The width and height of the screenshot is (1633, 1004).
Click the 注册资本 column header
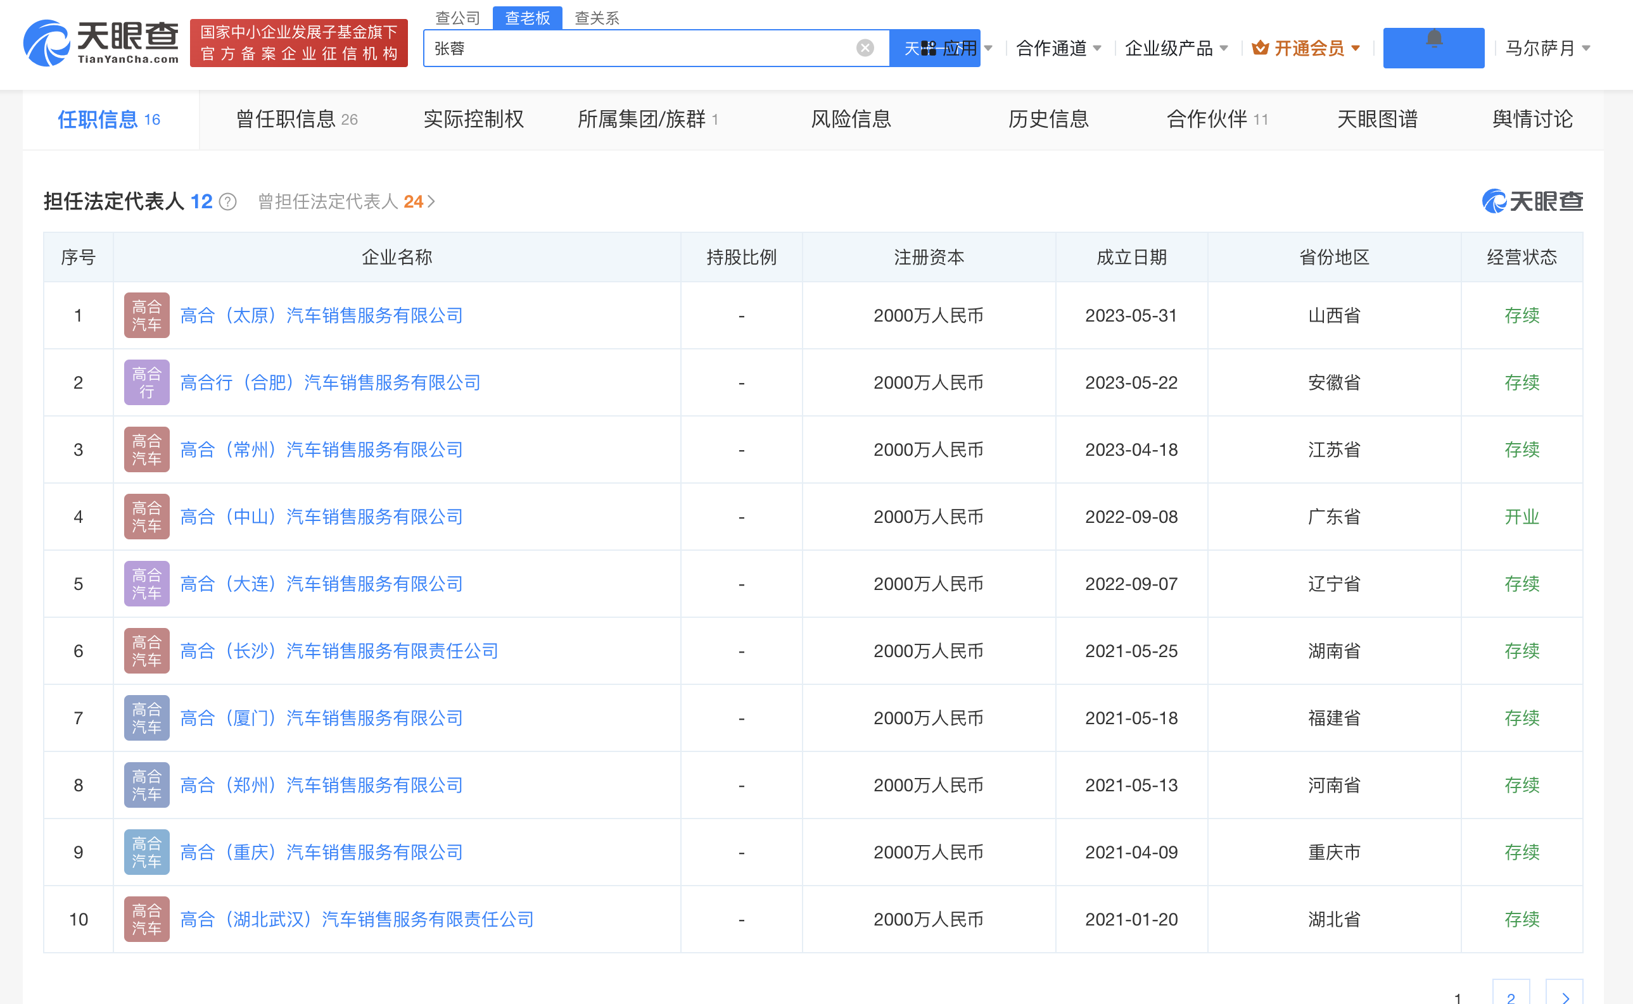pos(929,257)
